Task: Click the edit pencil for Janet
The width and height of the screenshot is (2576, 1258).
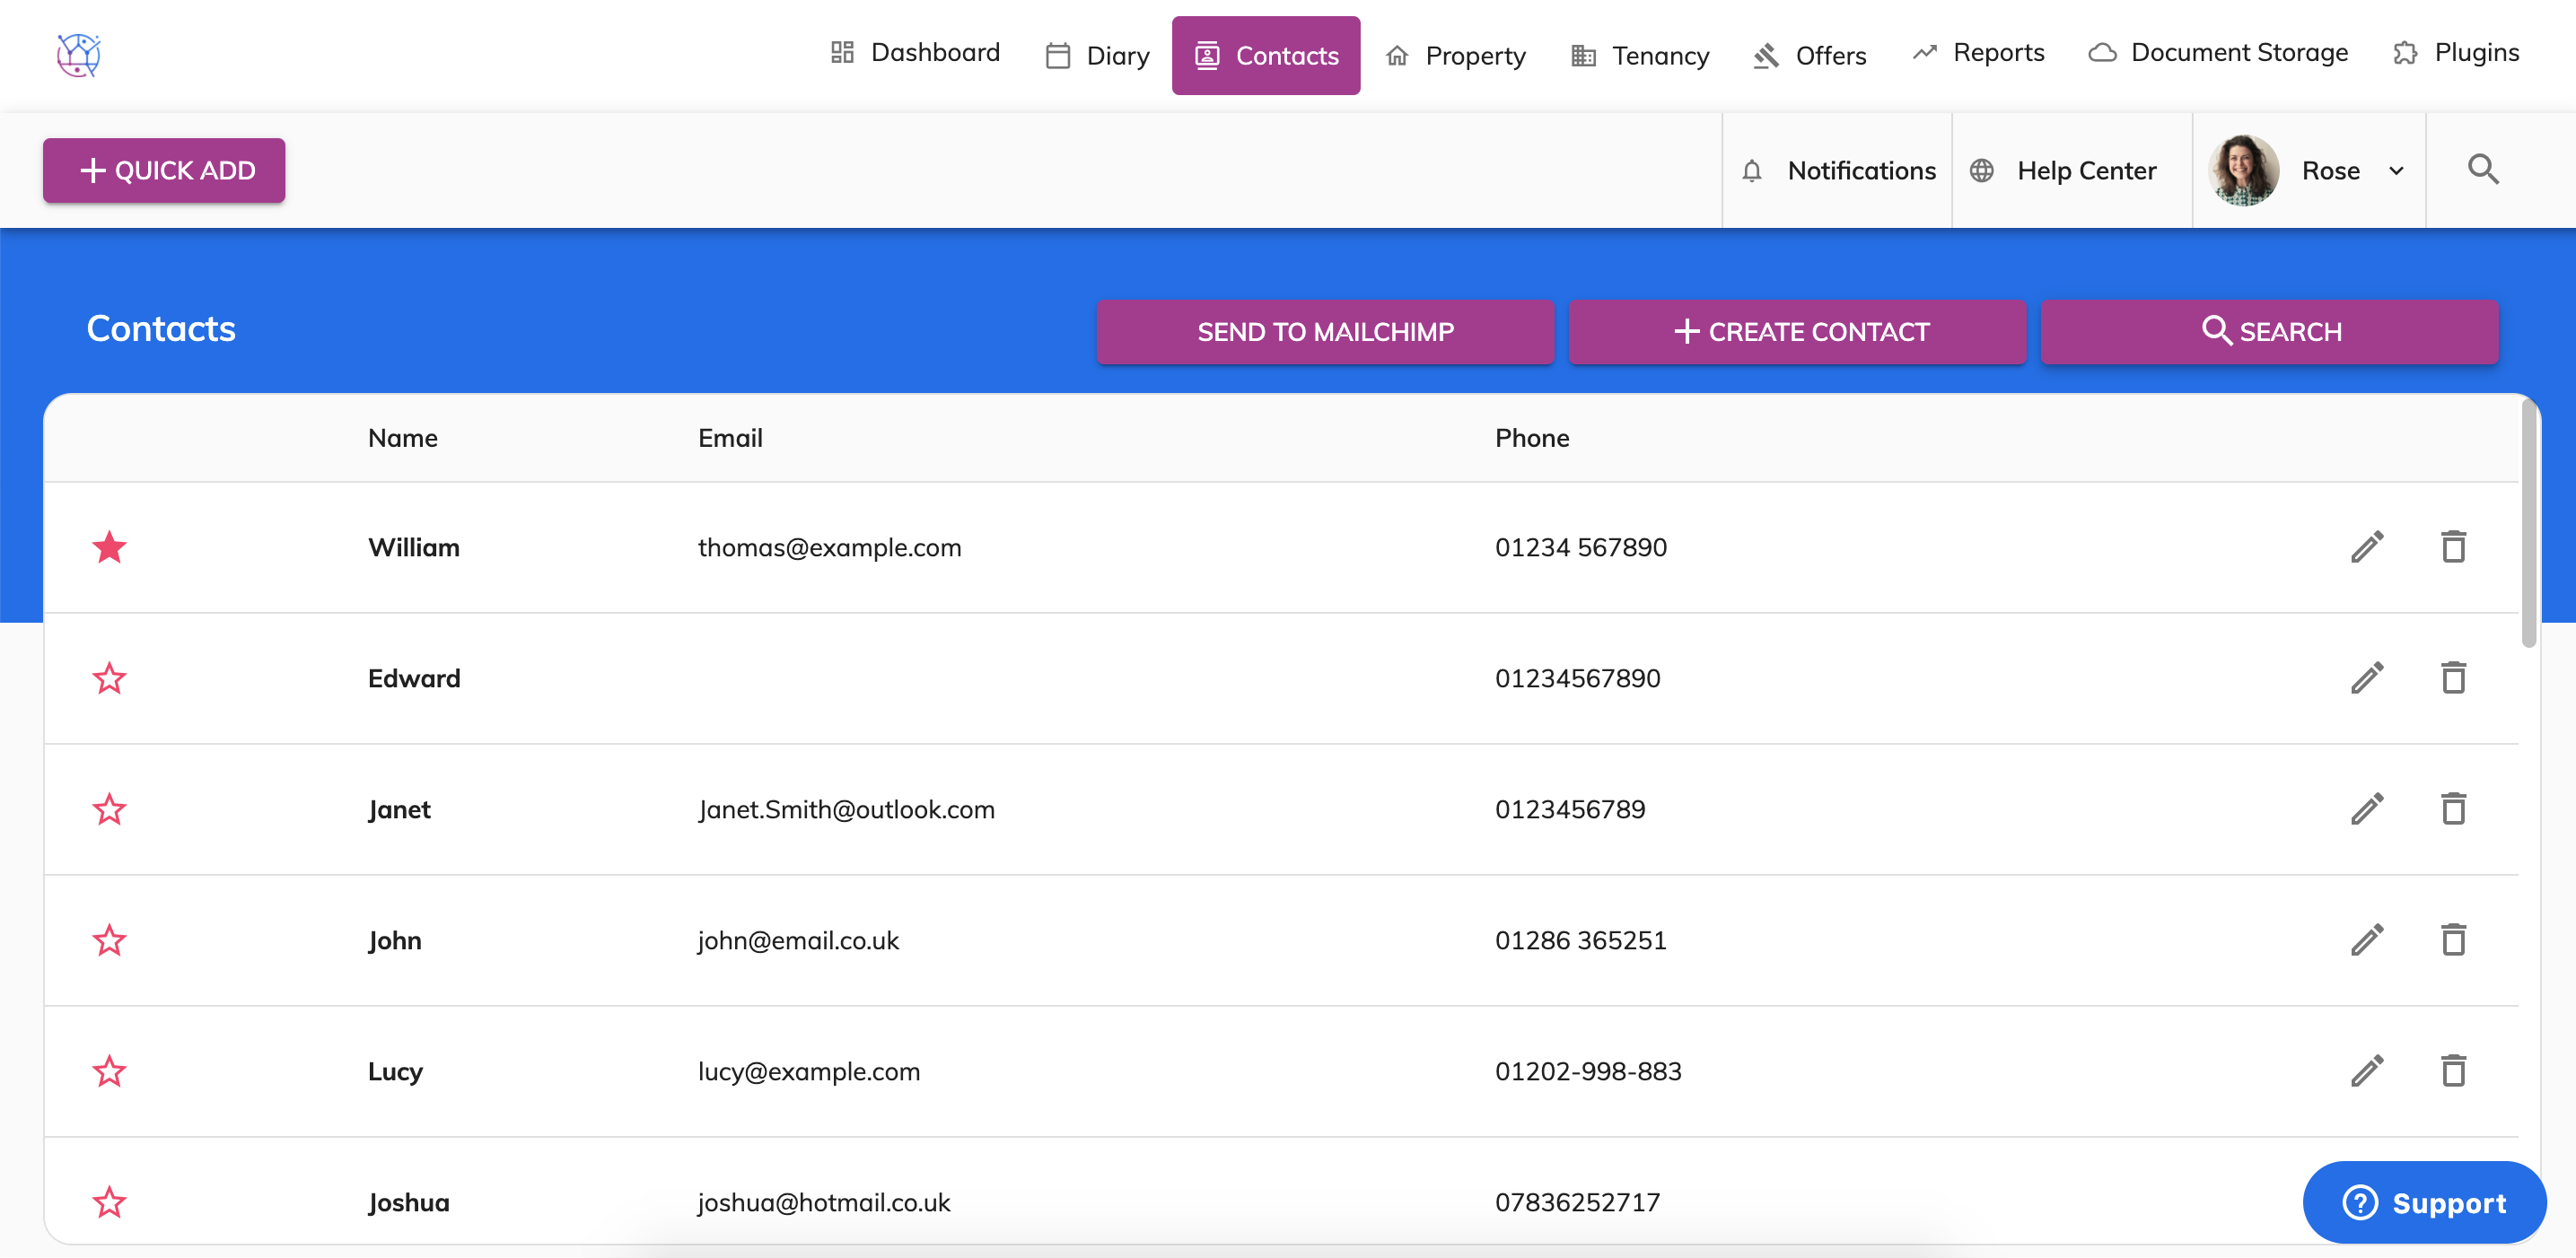Action: tap(2366, 809)
